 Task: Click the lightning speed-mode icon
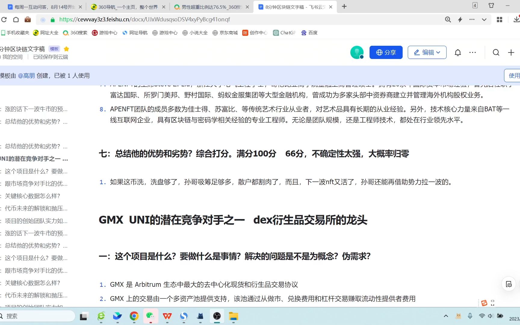click(460, 20)
